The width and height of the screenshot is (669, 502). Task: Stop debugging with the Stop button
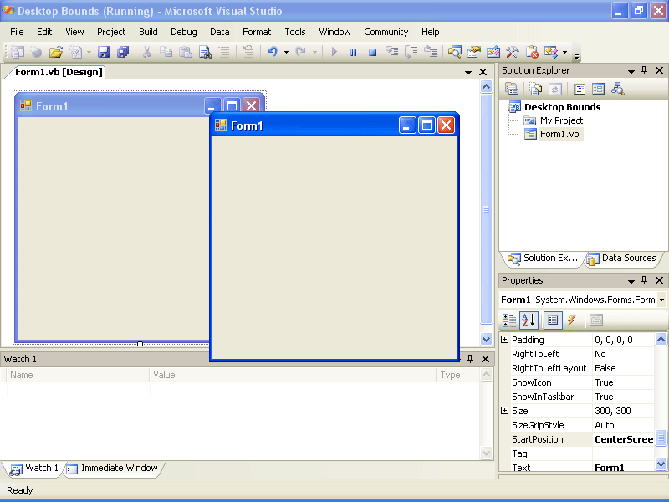[x=372, y=52]
